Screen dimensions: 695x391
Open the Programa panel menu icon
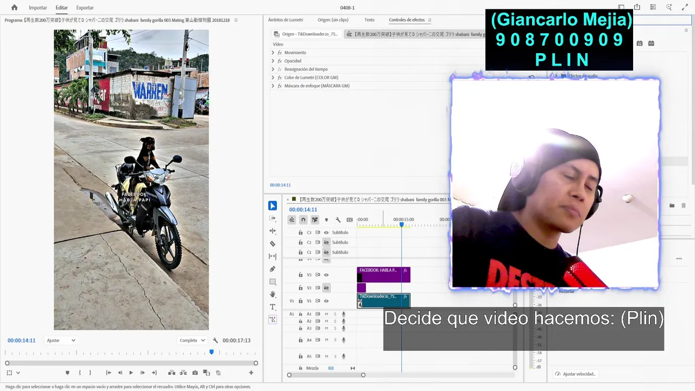(x=236, y=20)
